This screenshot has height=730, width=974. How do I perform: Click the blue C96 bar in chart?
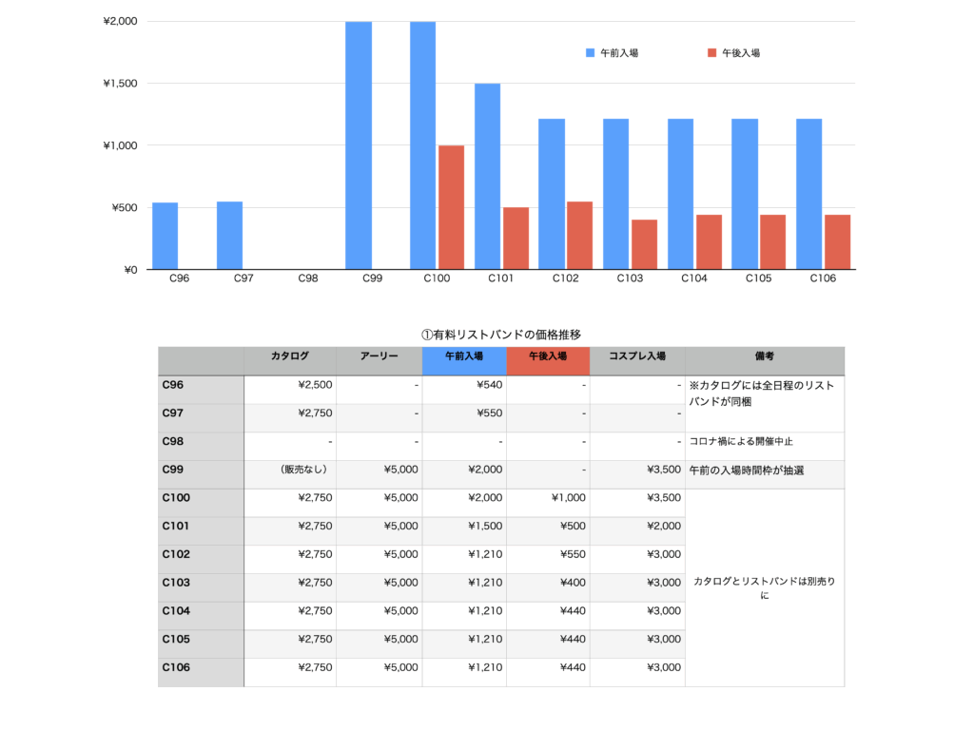165,236
